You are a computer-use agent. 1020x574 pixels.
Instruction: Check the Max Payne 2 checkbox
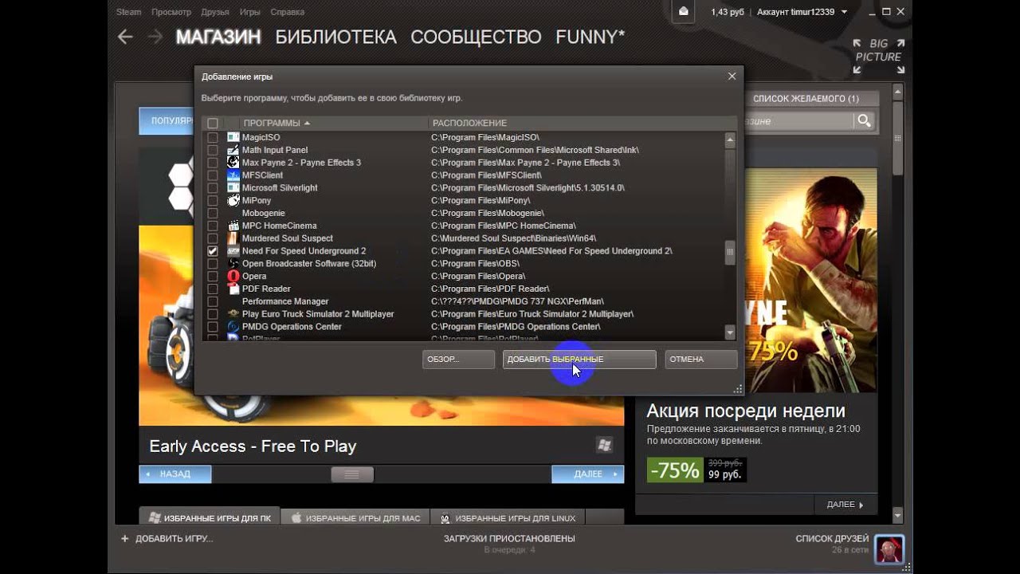[x=213, y=163]
